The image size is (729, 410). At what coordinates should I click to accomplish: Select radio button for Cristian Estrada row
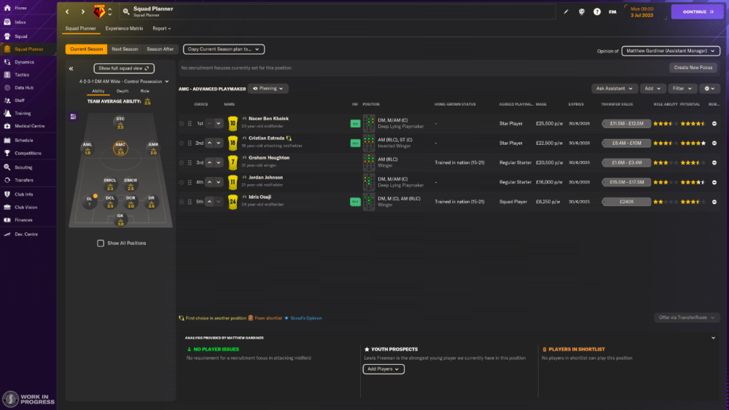pos(182,143)
